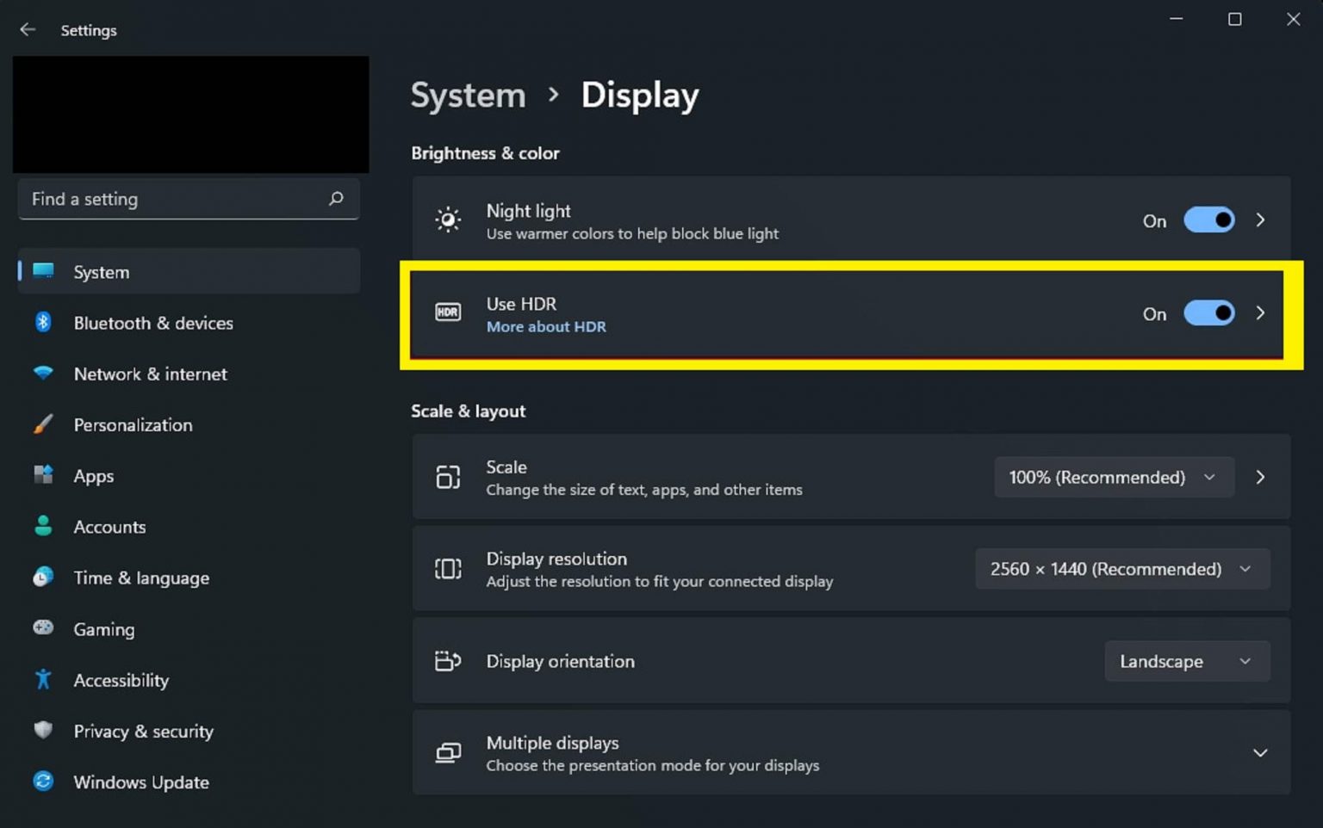
Task: Change Display orientation from Landscape
Action: [1187, 661]
